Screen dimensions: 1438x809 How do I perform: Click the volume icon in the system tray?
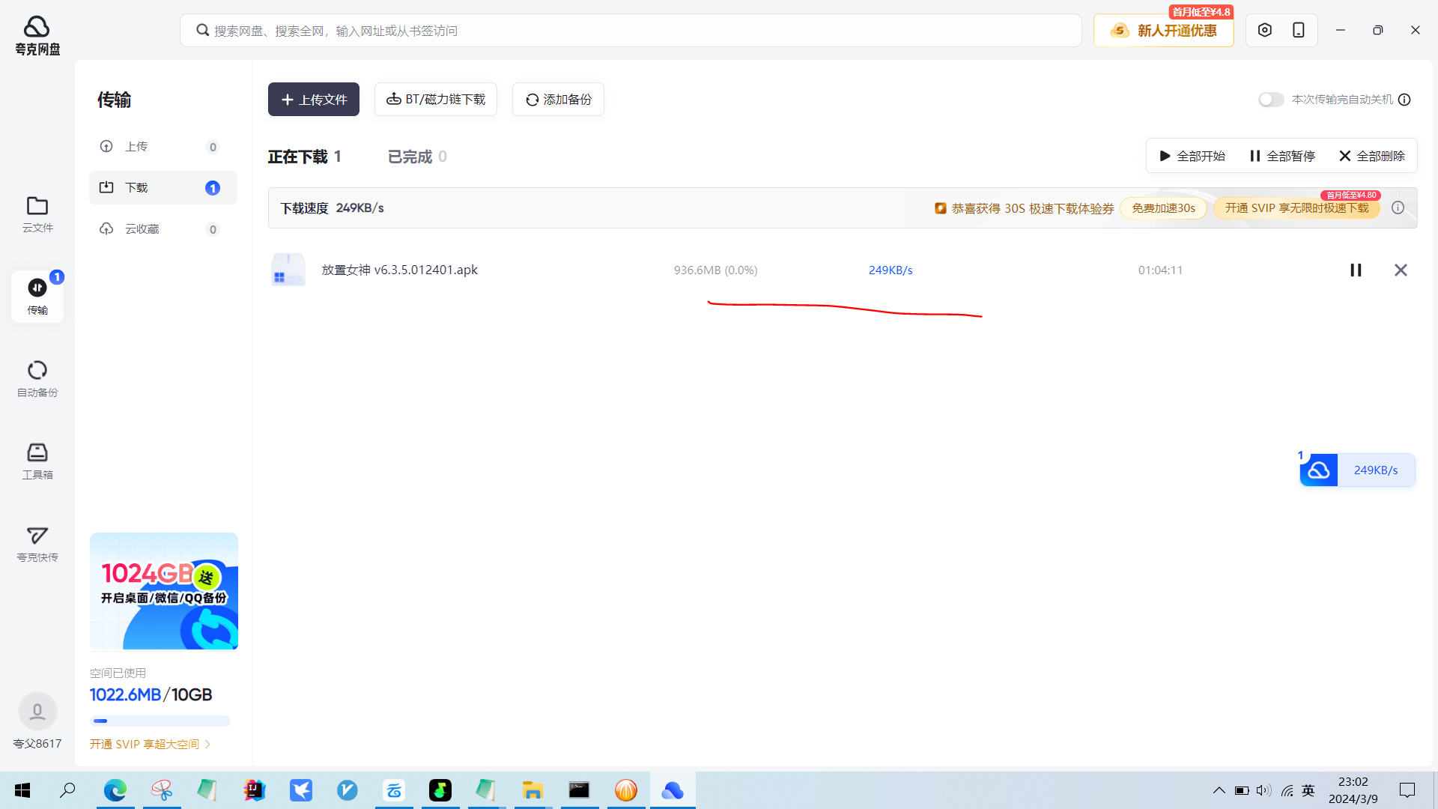tap(1264, 790)
